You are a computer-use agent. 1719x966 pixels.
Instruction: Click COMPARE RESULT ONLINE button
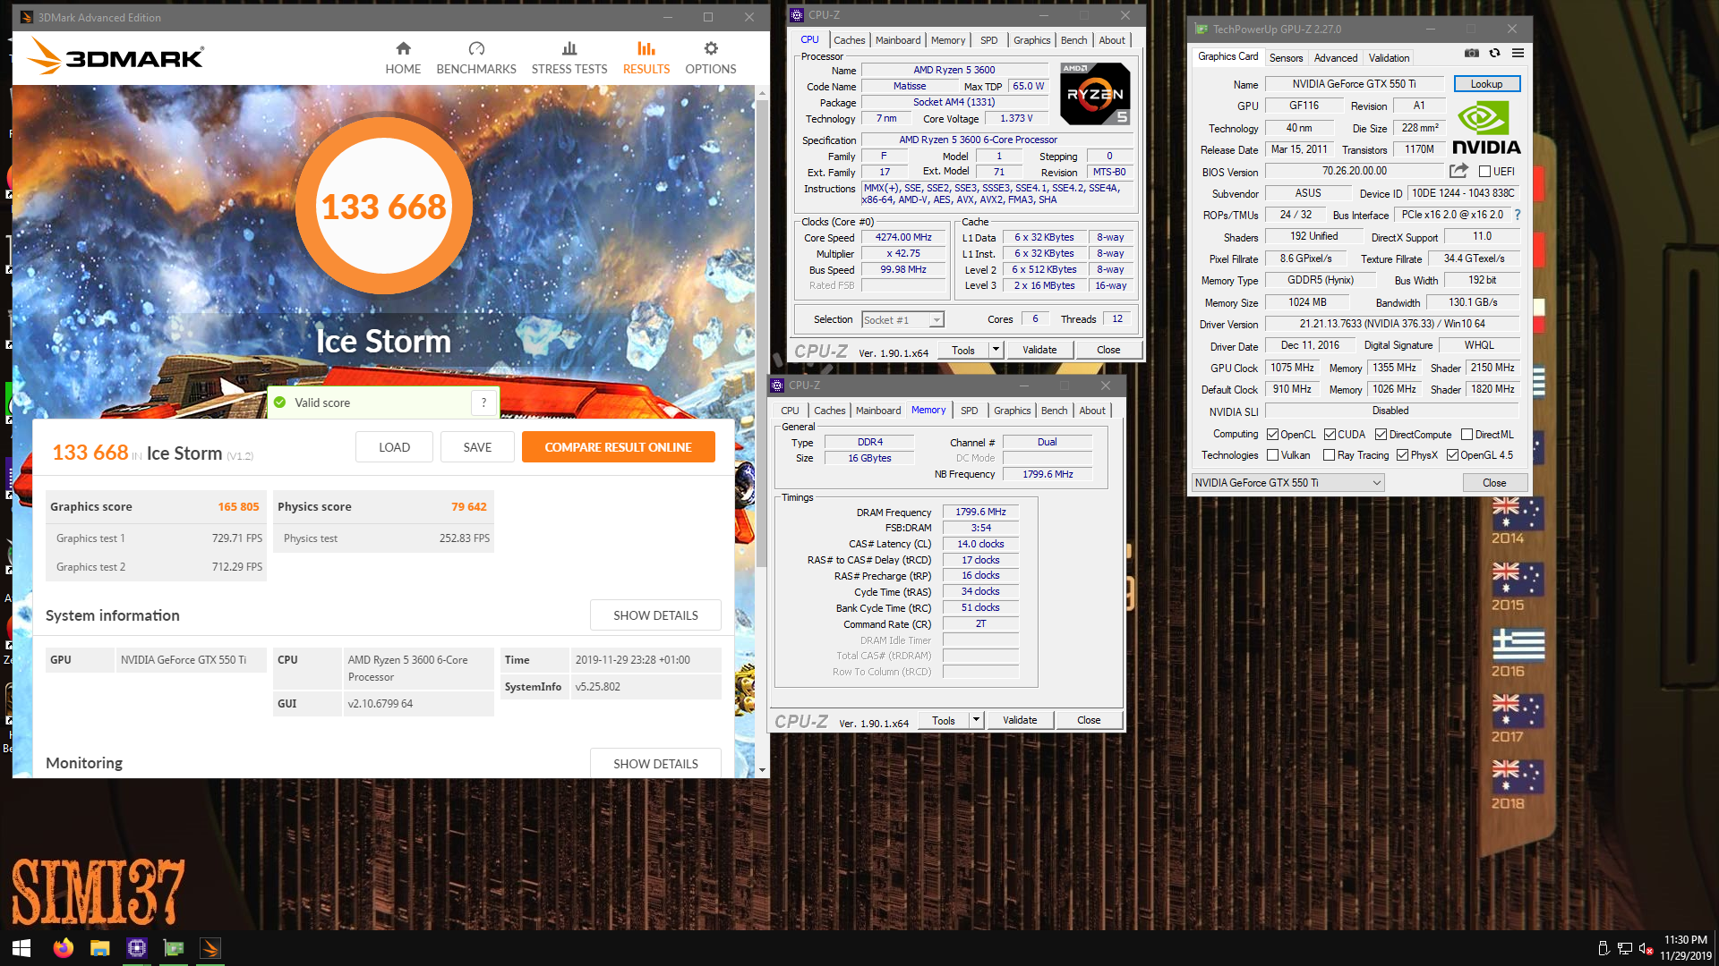point(618,447)
